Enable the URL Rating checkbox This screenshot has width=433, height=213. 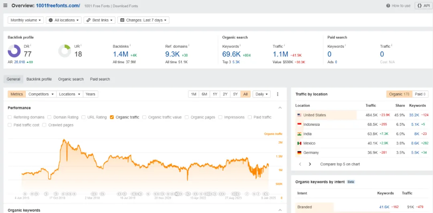pos(83,117)
